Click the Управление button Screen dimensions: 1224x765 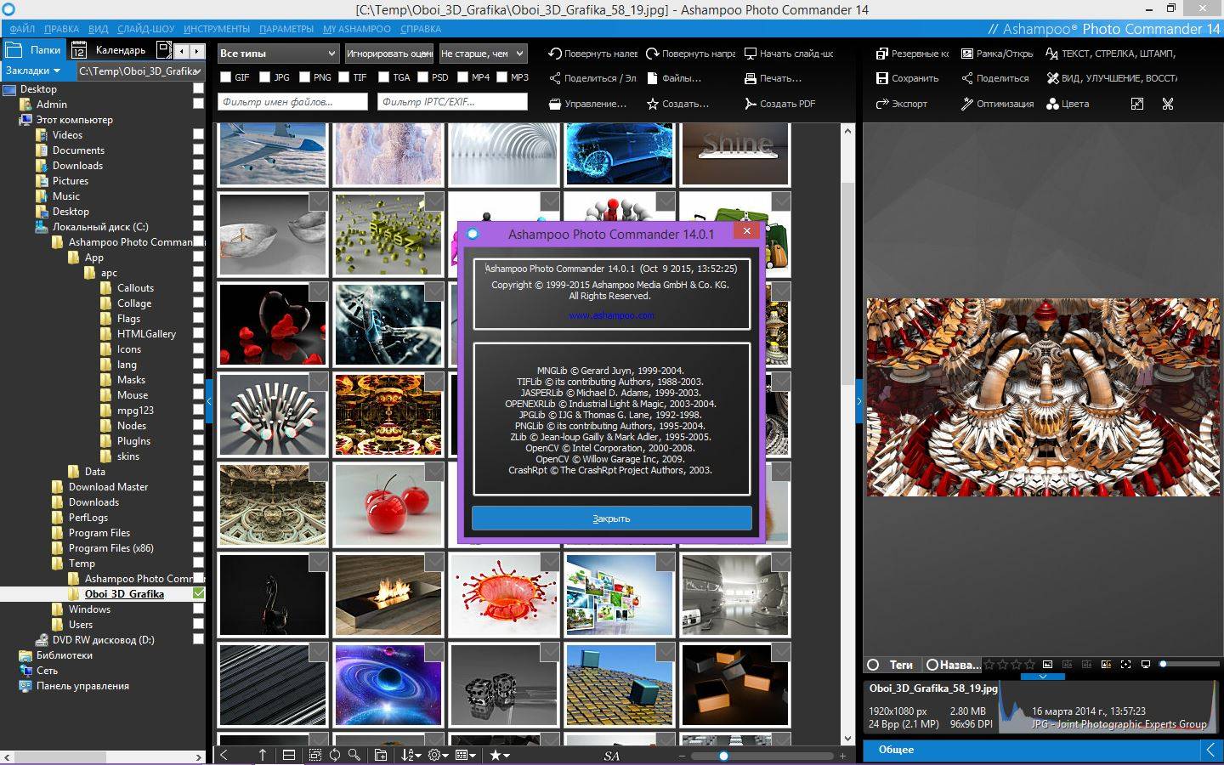pos(588,104)
